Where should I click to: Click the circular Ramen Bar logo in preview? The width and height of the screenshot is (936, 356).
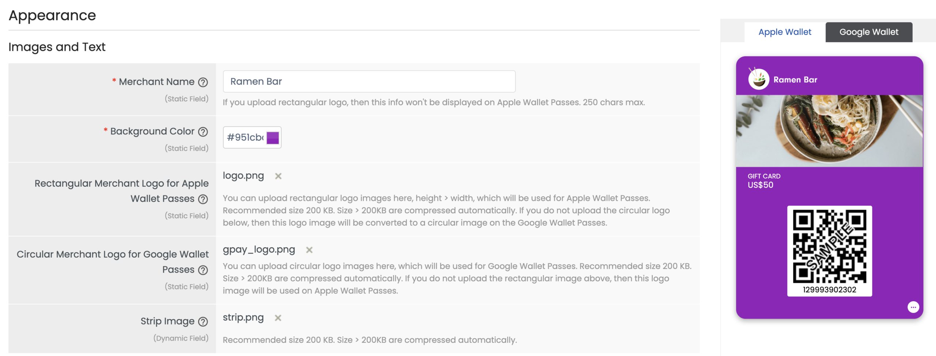[x=759, y=79]
